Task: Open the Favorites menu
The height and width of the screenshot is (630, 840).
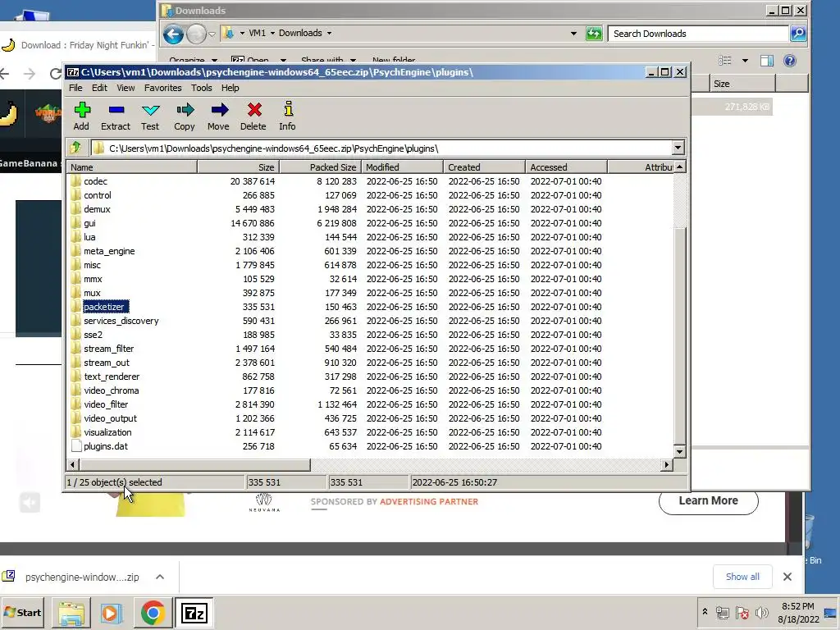Action: [x=163, y=88]
